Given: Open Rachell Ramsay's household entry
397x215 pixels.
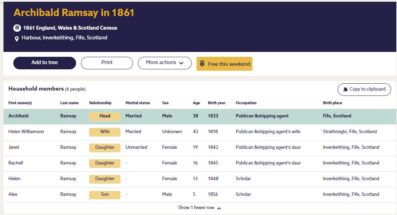Looking at the screenshot, I should 16,163.
